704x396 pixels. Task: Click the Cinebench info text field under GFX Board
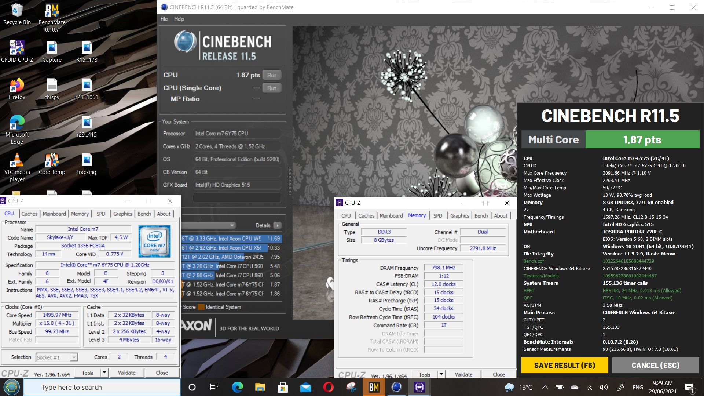237,197
